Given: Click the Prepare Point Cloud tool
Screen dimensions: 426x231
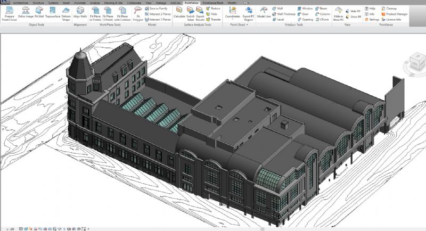Looking at the screenshot, I should (9, 13).
